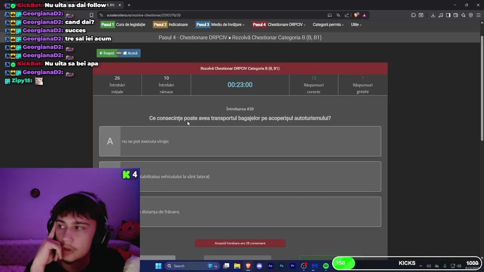Open Spotify from the taskbar
This screenshot has width=484, height=272.
tap(326, 266)
